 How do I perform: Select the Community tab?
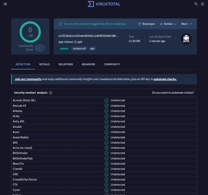[x=112, y=64]
